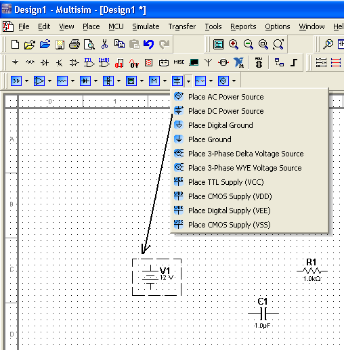Image resolution: width=344 pixels, height=350 pixels.
Task: Open the File menu
Action: (24, 26)
